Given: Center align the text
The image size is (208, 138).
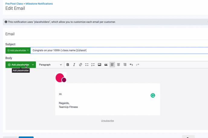Looking at the screenshot, I should pyautogui.click(x=119, y=65).
